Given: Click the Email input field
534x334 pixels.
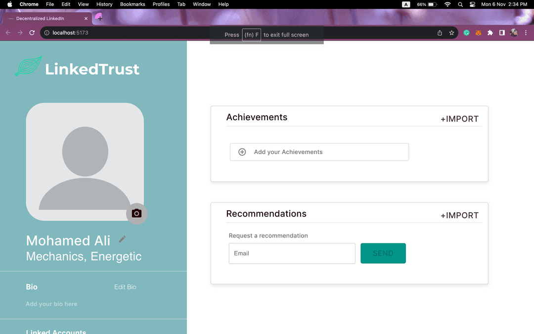Looking at the screenshot, I should [x=292, y=253].
